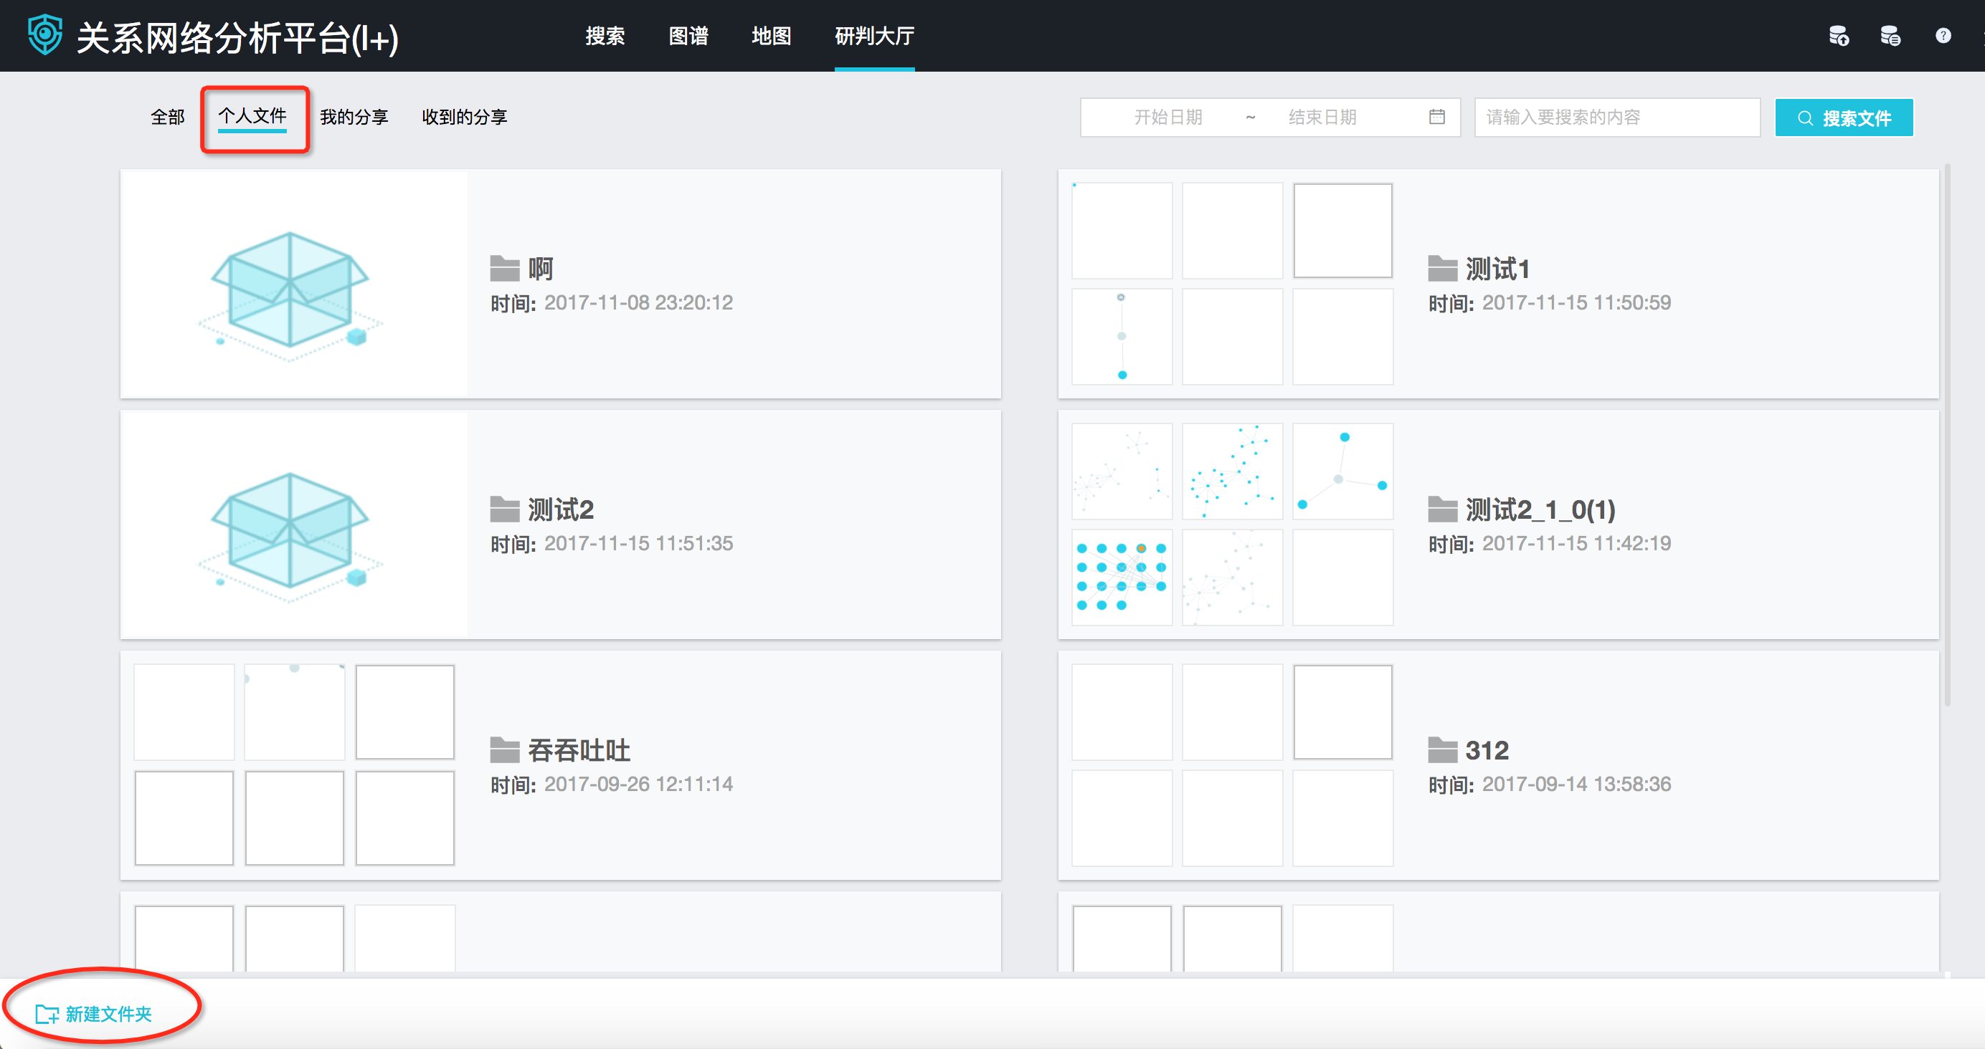The width and height of the screenshot is (1985, 1049).
Task: Open the first thumbnail in folder 312
Action: pyautogui.click(x=1122, y=712)
